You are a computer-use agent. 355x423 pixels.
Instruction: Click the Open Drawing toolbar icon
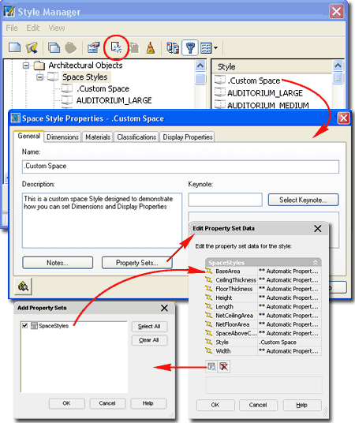[32, 48]
